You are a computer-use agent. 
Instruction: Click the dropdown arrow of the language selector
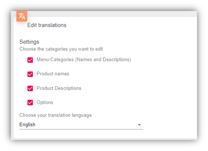pos(139,125)
